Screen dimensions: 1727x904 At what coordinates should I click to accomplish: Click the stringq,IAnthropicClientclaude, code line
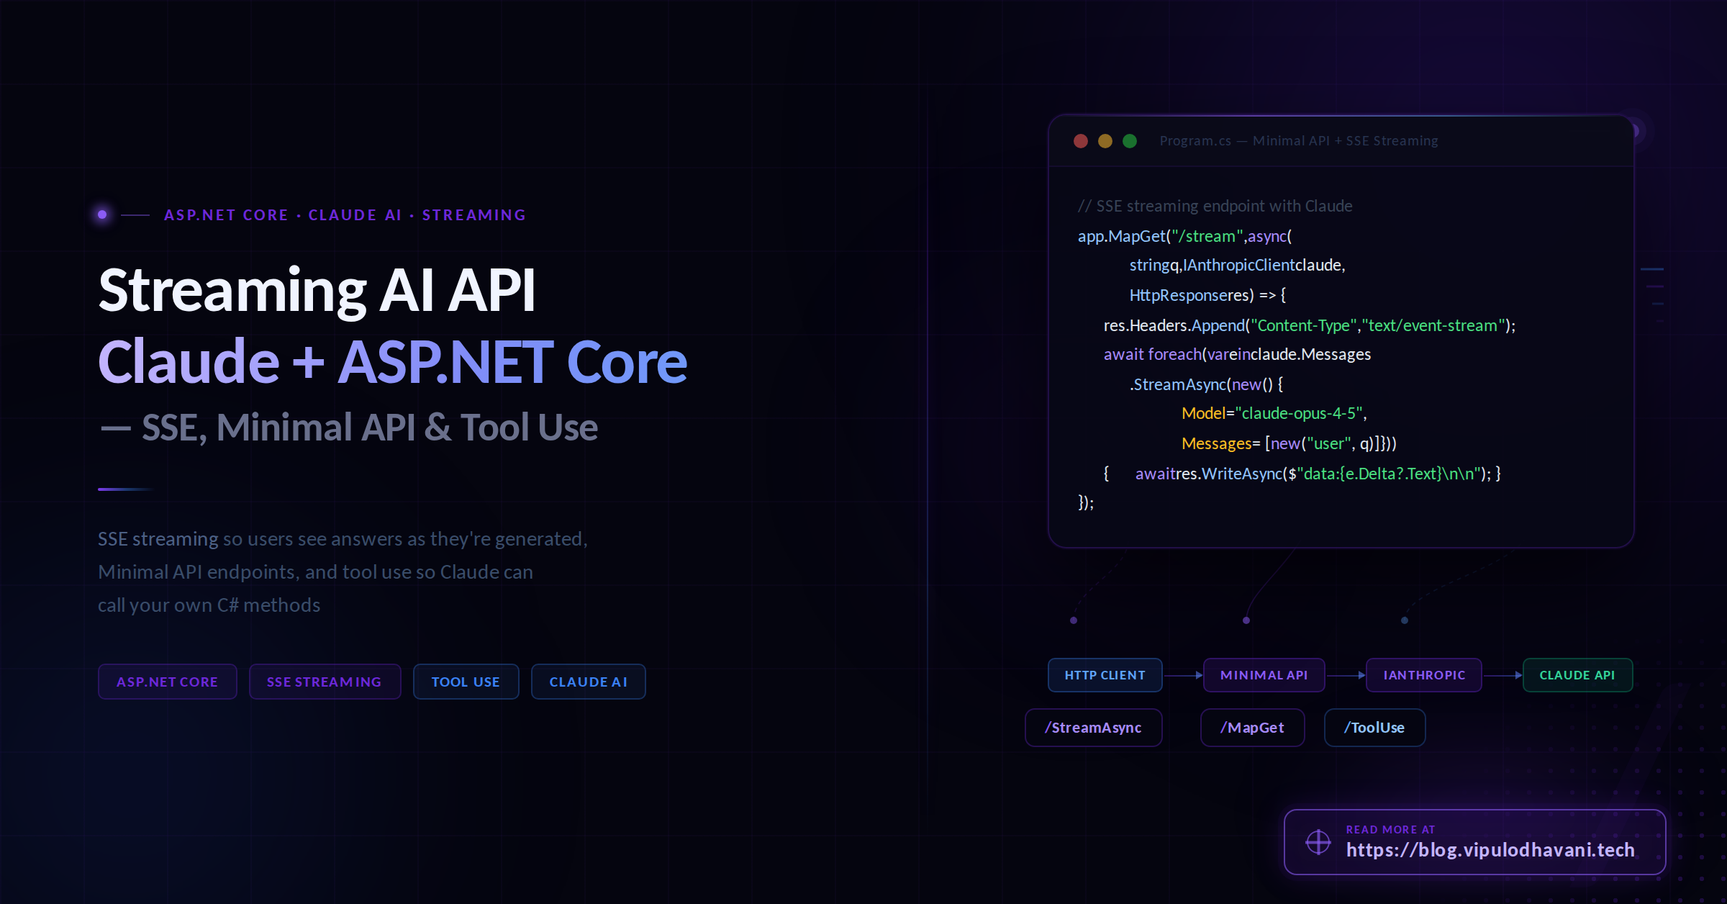1237,266
